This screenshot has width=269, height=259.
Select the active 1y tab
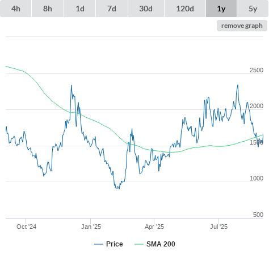click(221, 9)
